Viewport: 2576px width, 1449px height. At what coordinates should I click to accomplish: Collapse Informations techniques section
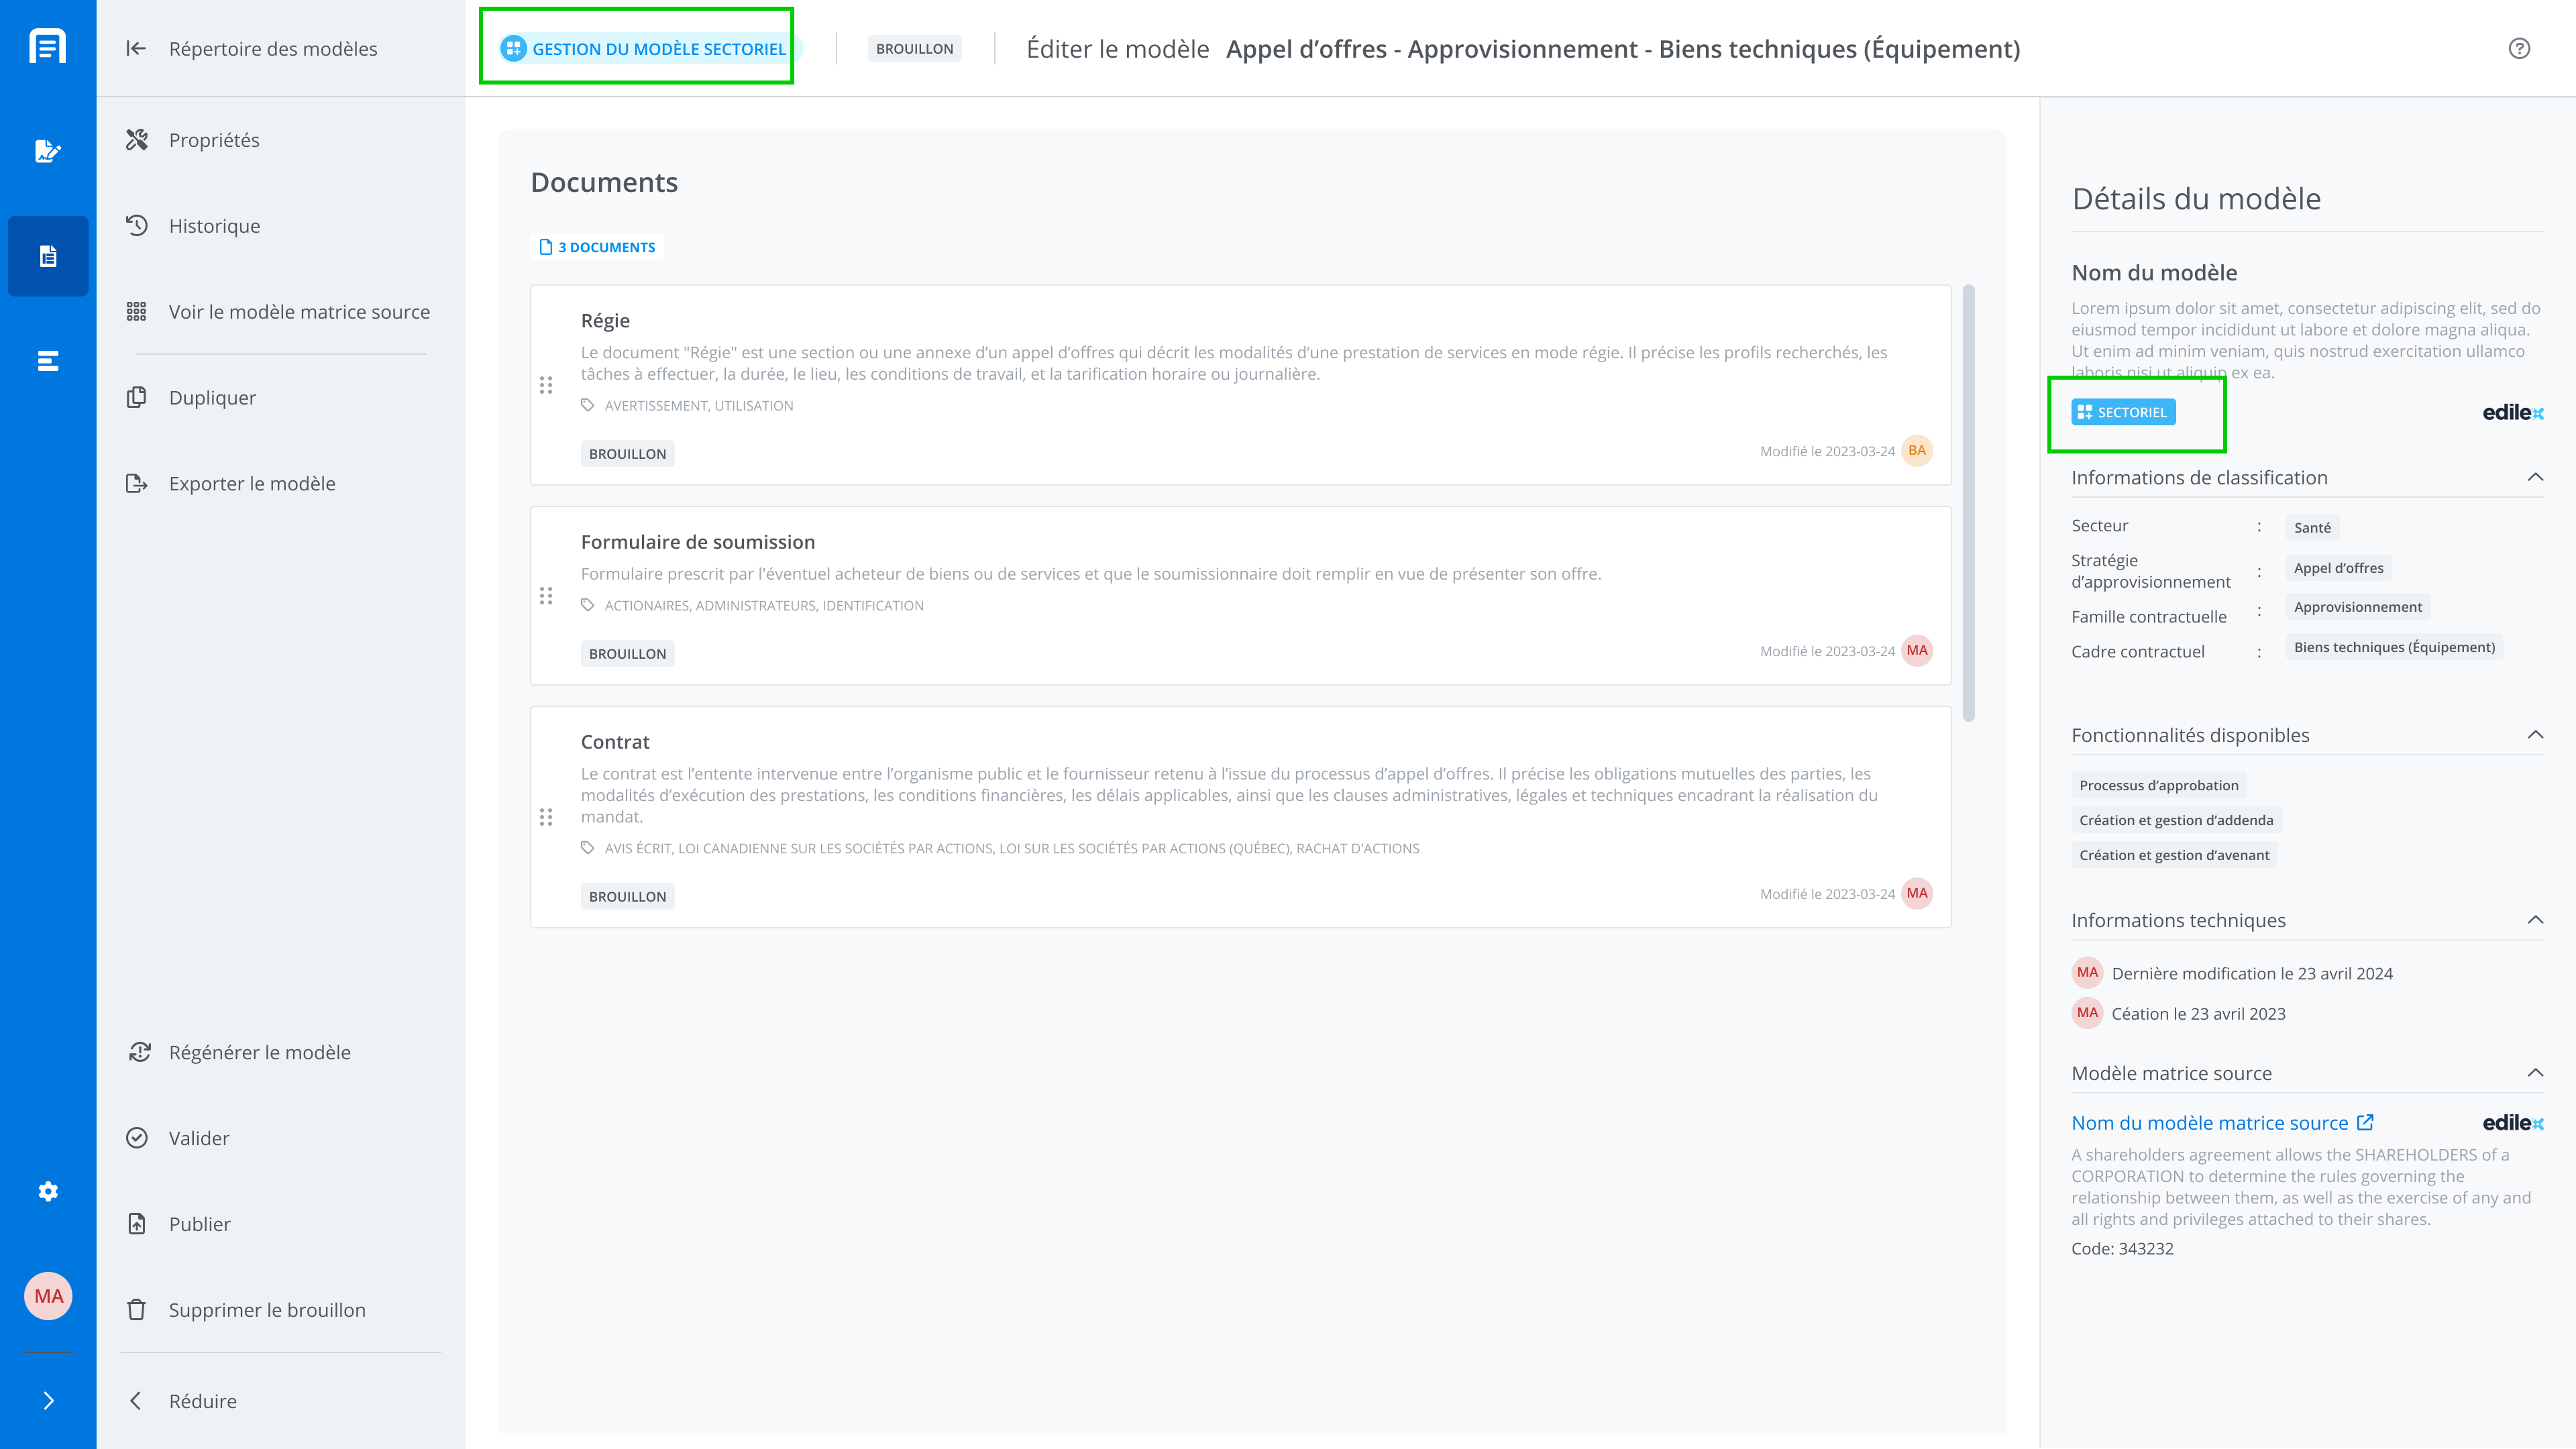pos(2535,920)
